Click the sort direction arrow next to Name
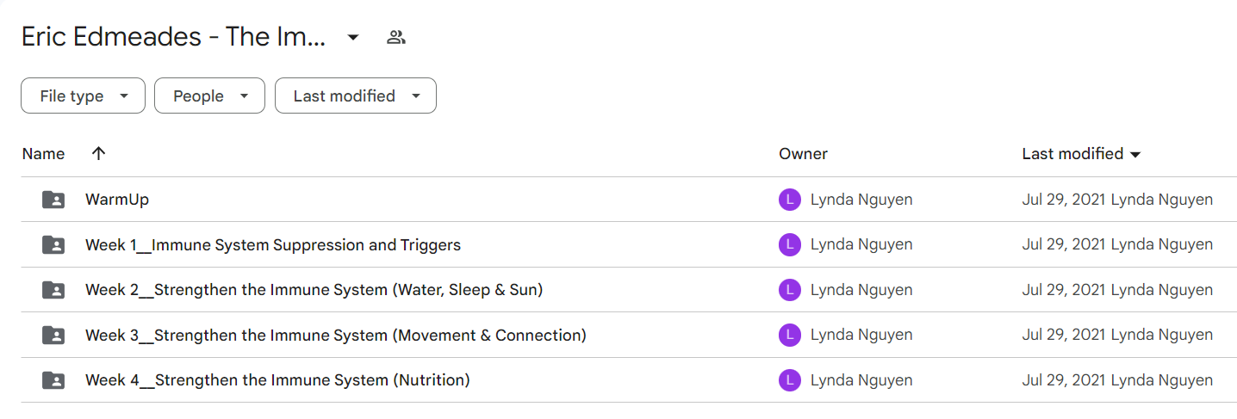The width and height of the screenshot is (1237, 419). [98, 153]
